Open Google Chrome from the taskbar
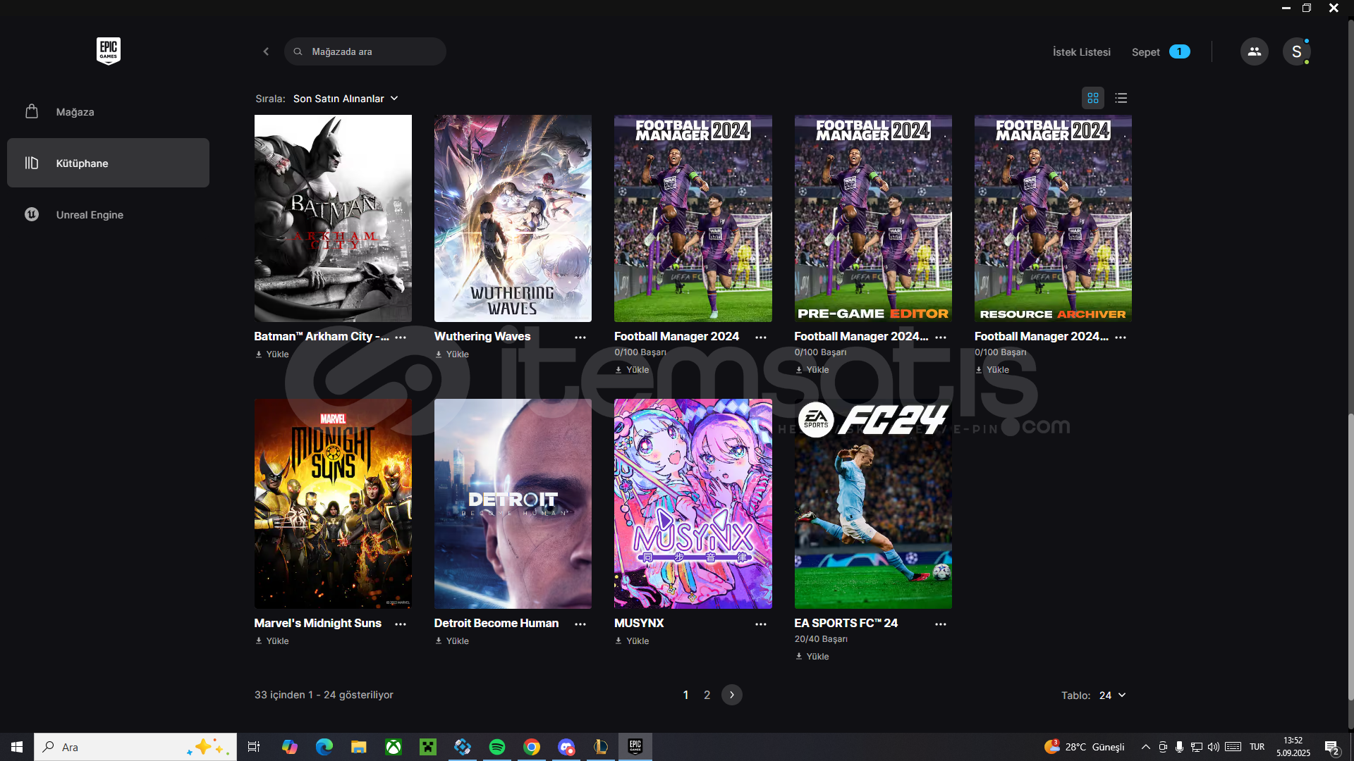1354x761 pixels. pos(532,747)
